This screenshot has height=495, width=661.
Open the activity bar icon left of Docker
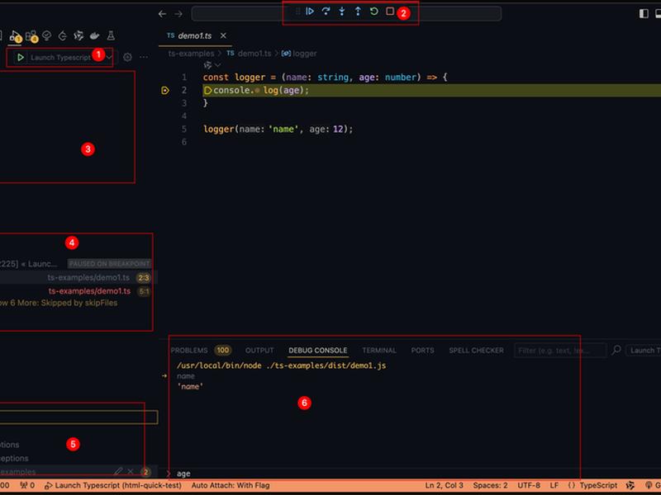[78, 35]
